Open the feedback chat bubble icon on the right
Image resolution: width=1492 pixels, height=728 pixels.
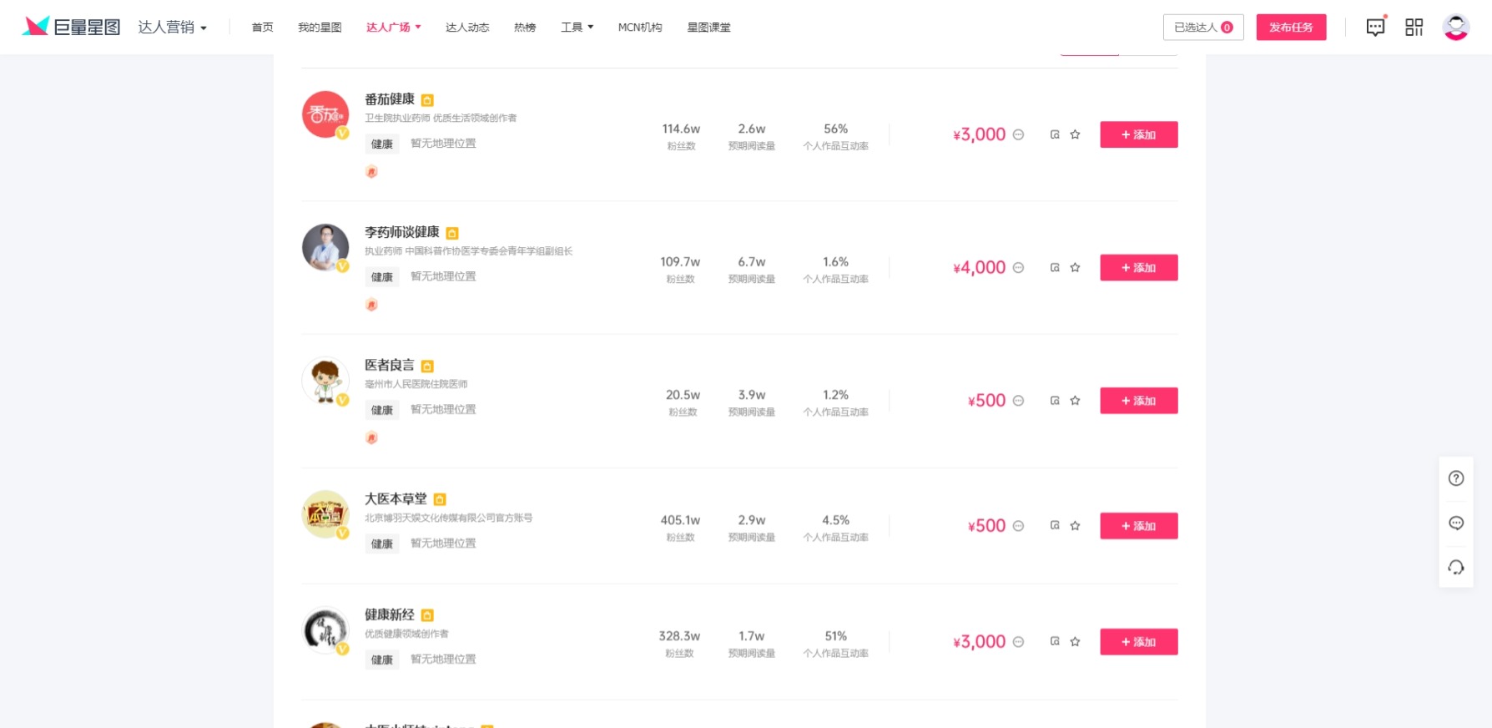click(x=1455, y=523)
